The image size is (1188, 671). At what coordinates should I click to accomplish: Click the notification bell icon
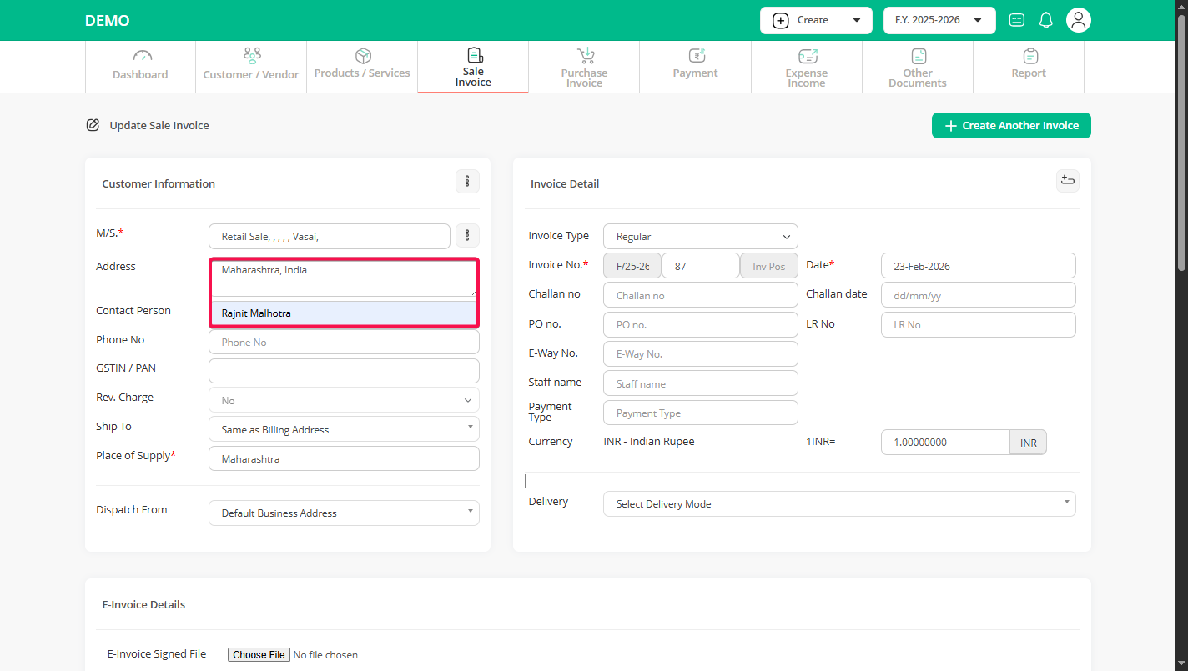(1045, 20)
